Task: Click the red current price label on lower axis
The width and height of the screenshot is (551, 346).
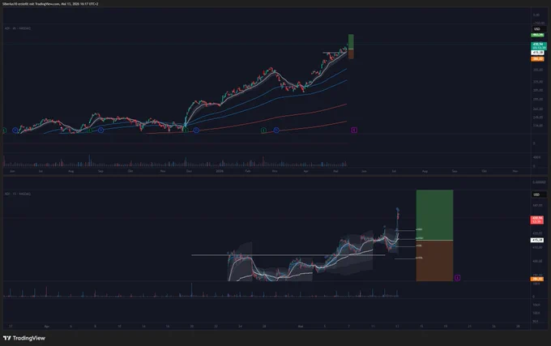Action: [x=537, y=220]
